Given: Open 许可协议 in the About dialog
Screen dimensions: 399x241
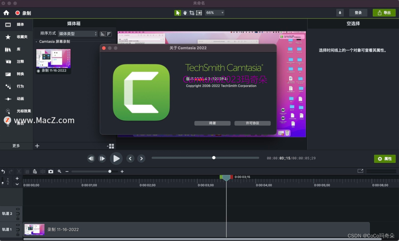Looking at the screenshot, I should 252,123.
